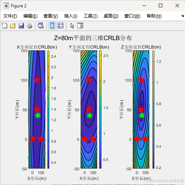Click the red star at Y=100 in Z plot
Viewport: 185px width, 185px height.
click(141, 80)
